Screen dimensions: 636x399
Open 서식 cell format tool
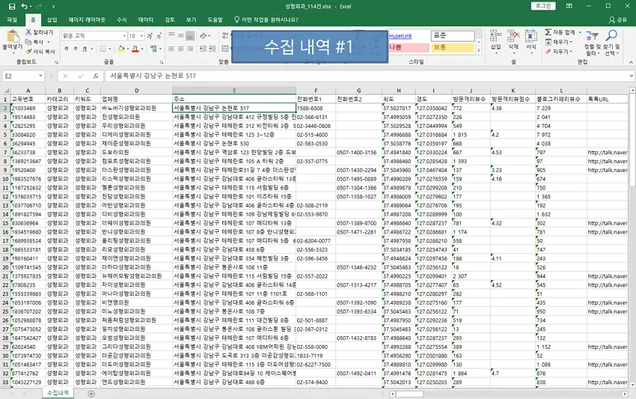[531, 41]
